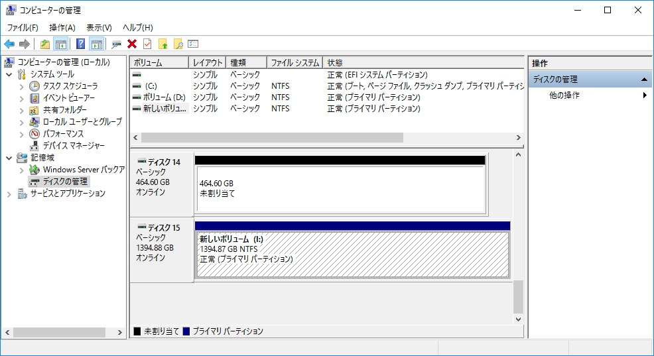This screenshot has width=654, height=356.
Task: Select ローカル ユーザーとグループ in the tree
Action: 82,122
